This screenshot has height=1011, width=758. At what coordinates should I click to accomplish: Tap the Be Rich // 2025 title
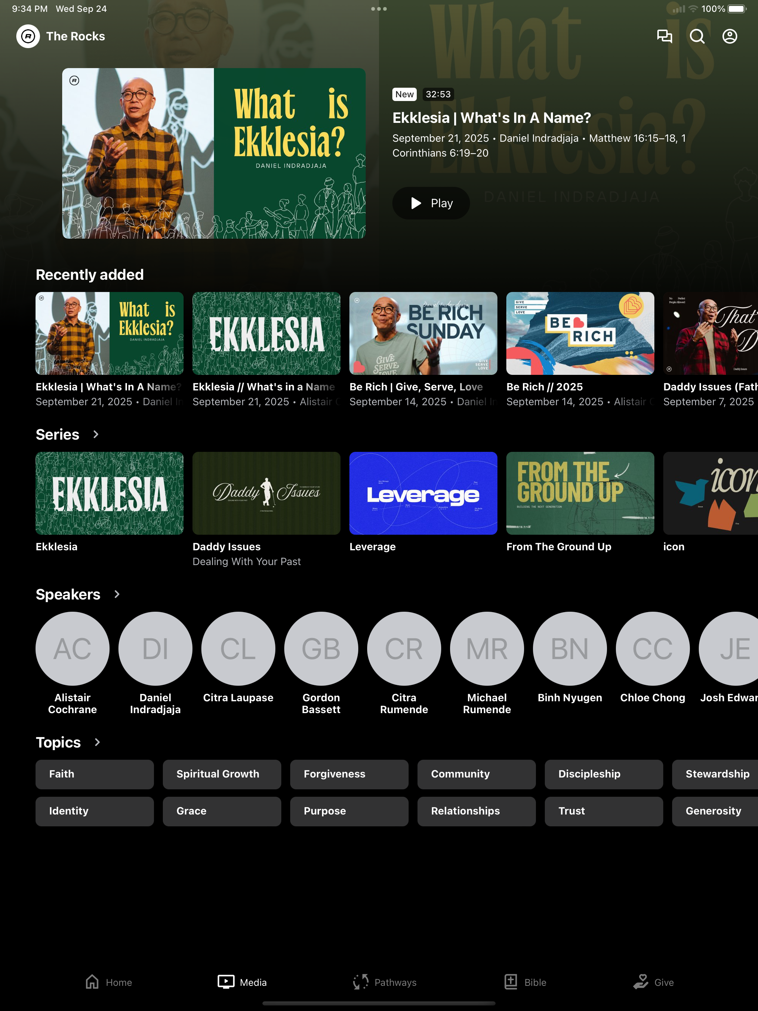click(x=544, y=387)
